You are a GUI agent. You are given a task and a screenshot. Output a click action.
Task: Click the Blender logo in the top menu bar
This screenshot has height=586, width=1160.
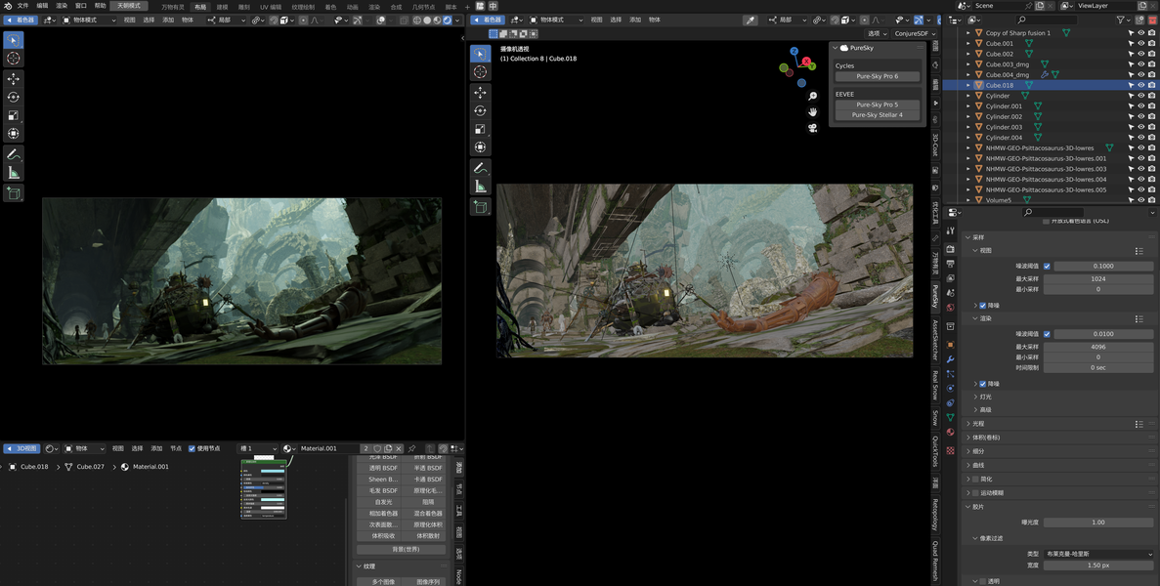click(x=6, y=6)
